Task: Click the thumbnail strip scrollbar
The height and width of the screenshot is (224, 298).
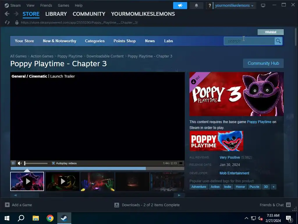Action: point(97,195)
